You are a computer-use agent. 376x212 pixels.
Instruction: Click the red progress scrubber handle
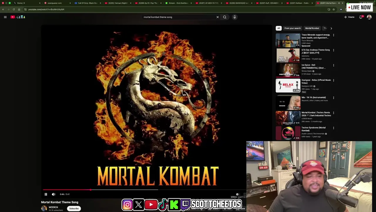pos(90,190)
